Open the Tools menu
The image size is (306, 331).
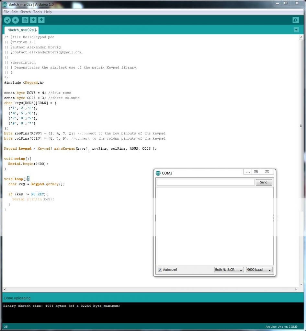pyautogui.click(x=38, y=12)
